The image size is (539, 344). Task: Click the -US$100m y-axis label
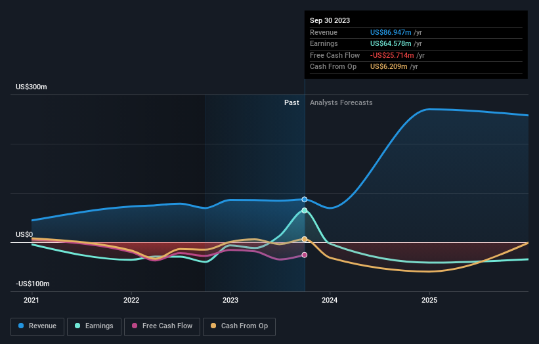(33, 284)
